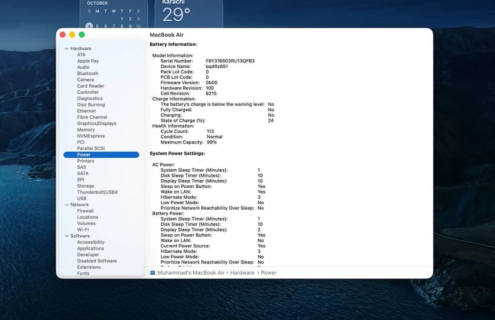The image size is (495, 320).
Task: Open Wi-Fi under Network
Action: point(83,229)
